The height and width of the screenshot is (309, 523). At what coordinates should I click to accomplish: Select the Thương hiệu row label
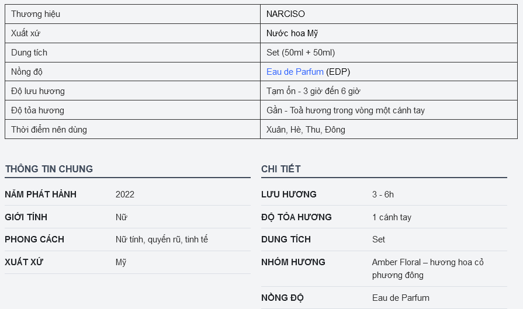tap(36, 14)
